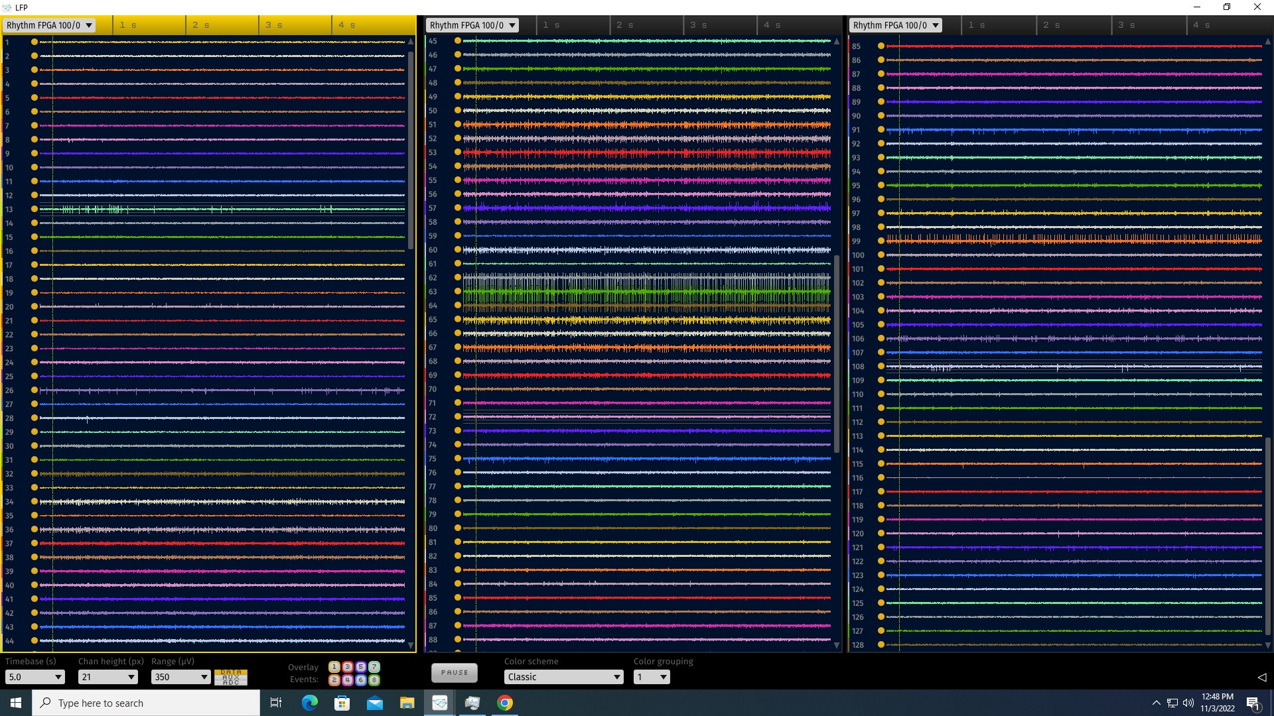The height and width of the screenshot is (716, 1274).
Task: Open the Color scheme Classic dropdown
Action: pyautogui.click(x=563, y=677)
